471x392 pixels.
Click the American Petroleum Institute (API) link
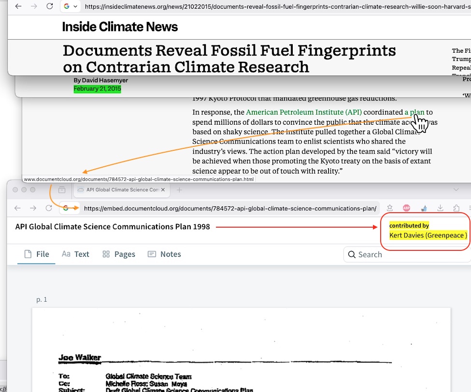pos(304,112)
